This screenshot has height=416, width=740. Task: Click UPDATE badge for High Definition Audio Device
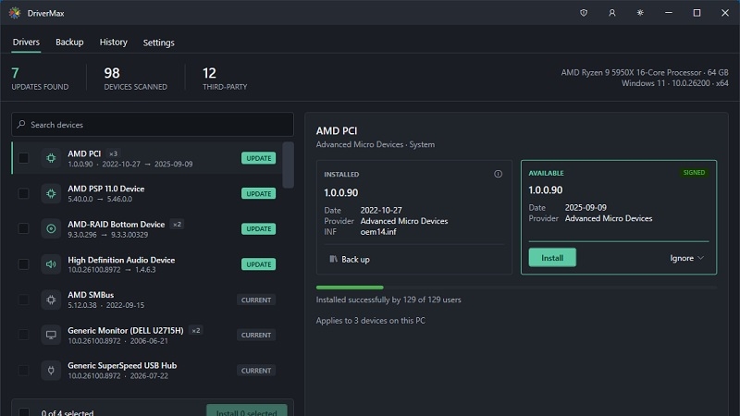pyautogui.click(x=259, y=264)
